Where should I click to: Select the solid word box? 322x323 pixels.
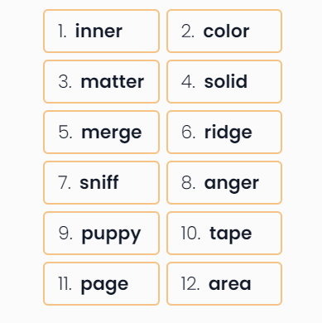(224, 81)
